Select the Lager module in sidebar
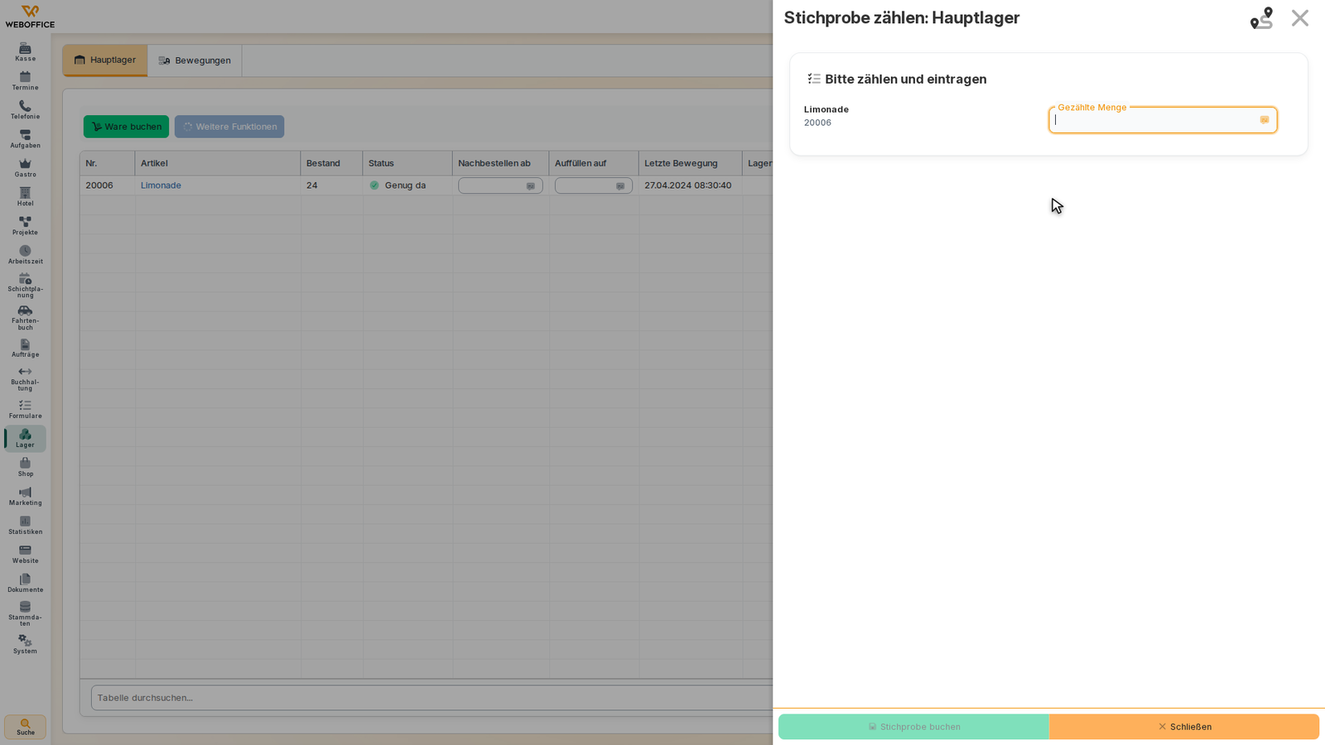 tap(25, 439)
